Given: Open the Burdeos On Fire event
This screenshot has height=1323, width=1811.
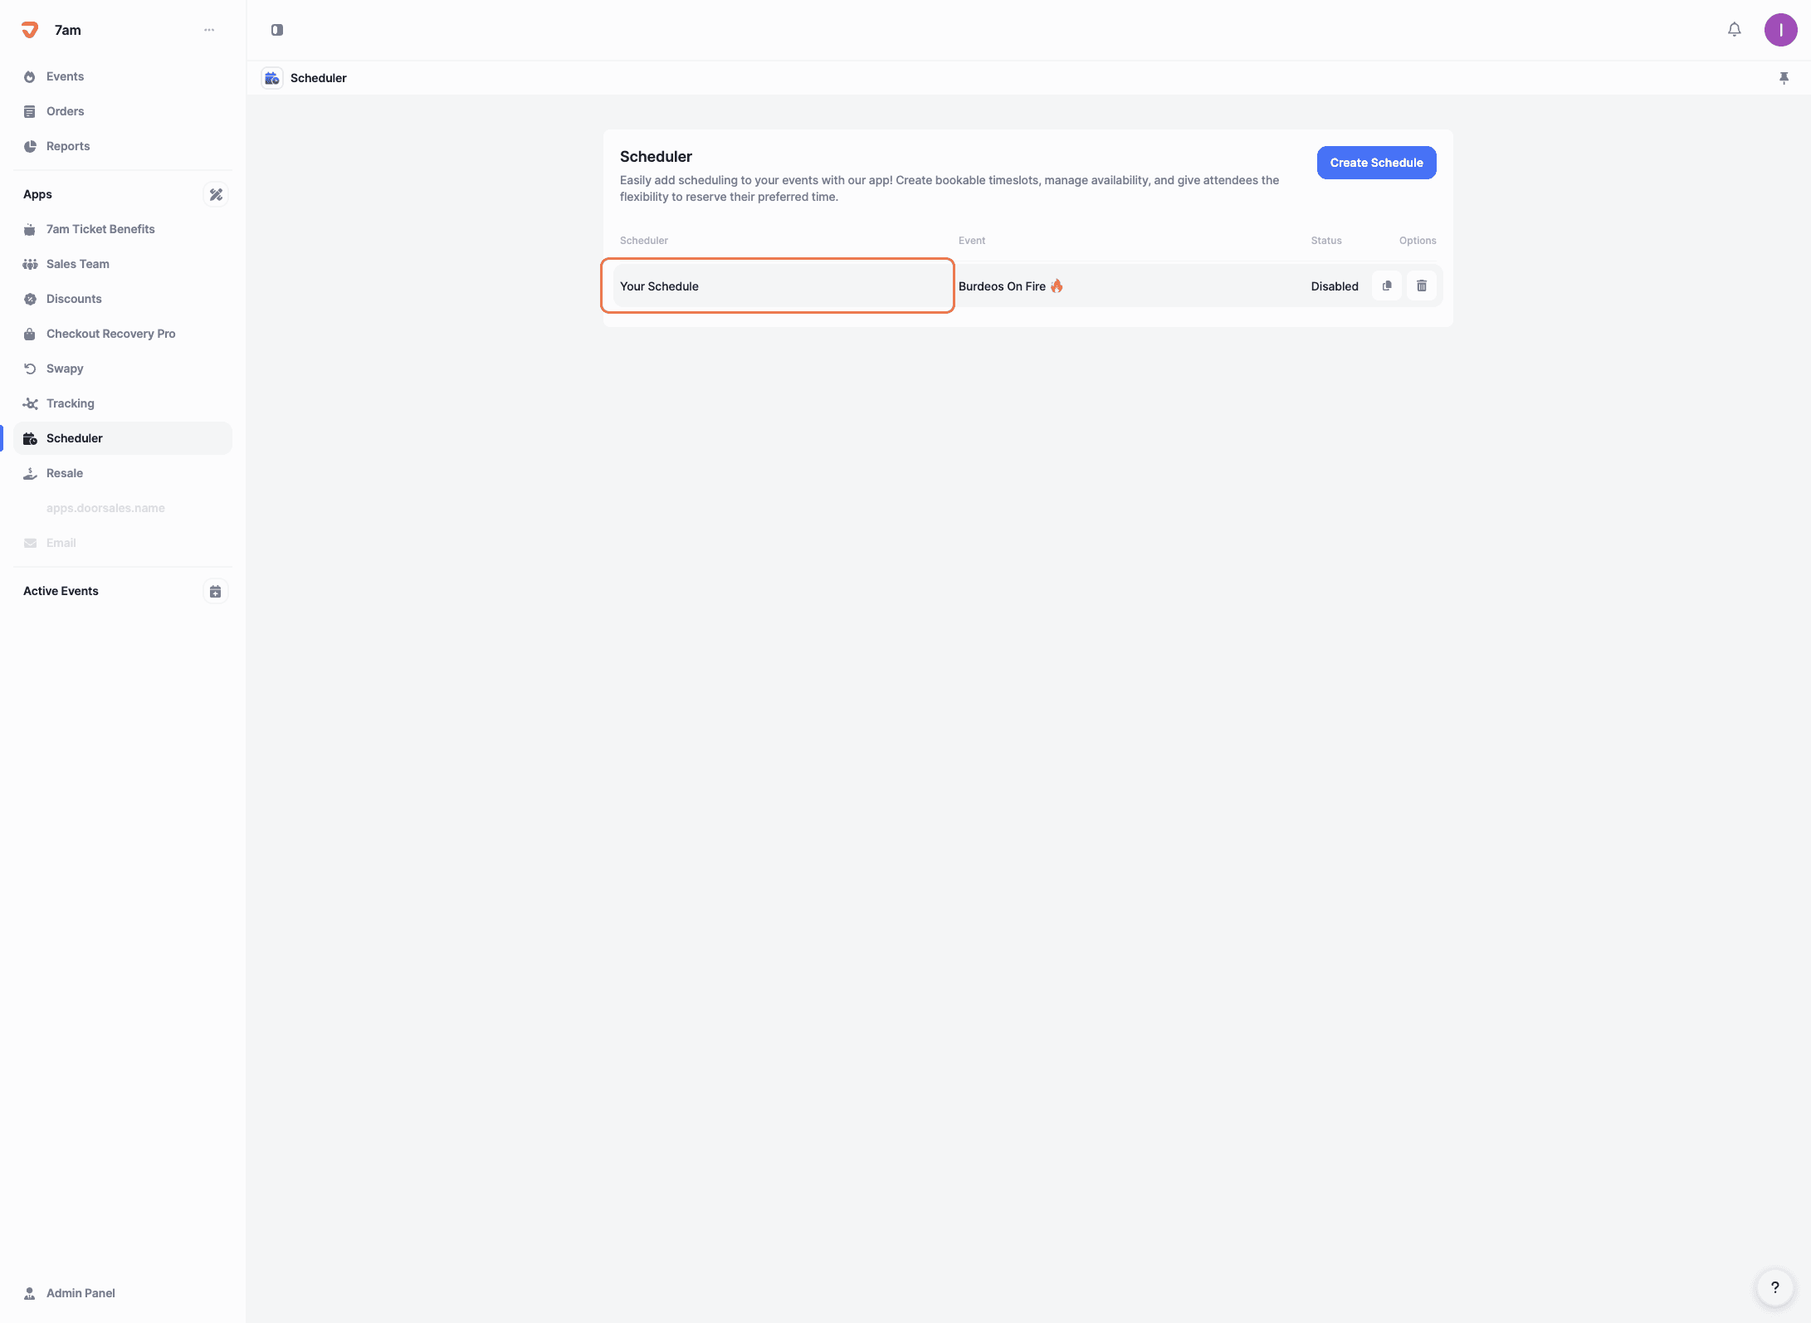Looking at the screenshot, I should click(x=1002, y=286).
